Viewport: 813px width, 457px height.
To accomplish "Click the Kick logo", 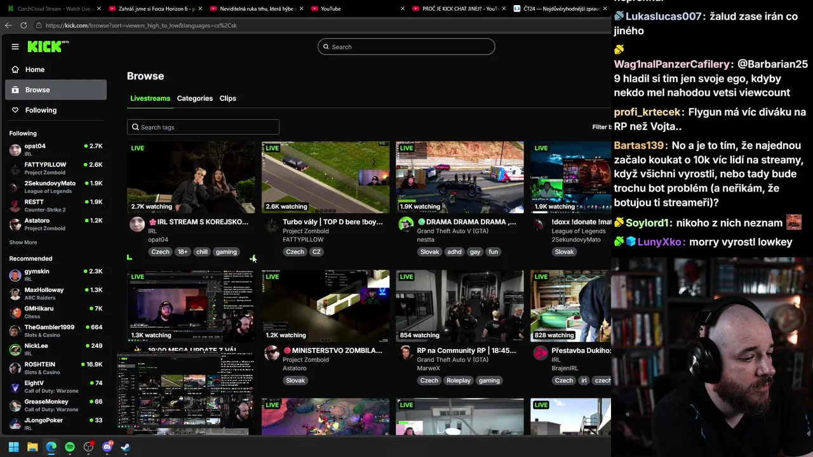I will 48,46.
